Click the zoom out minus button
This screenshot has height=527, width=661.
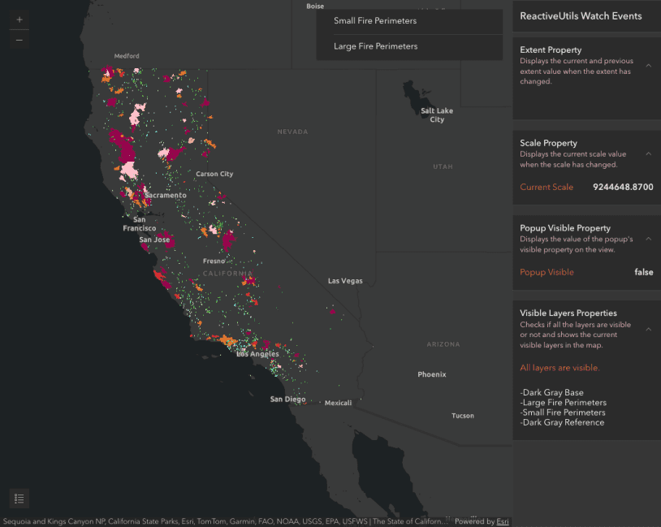coord(19,40)
